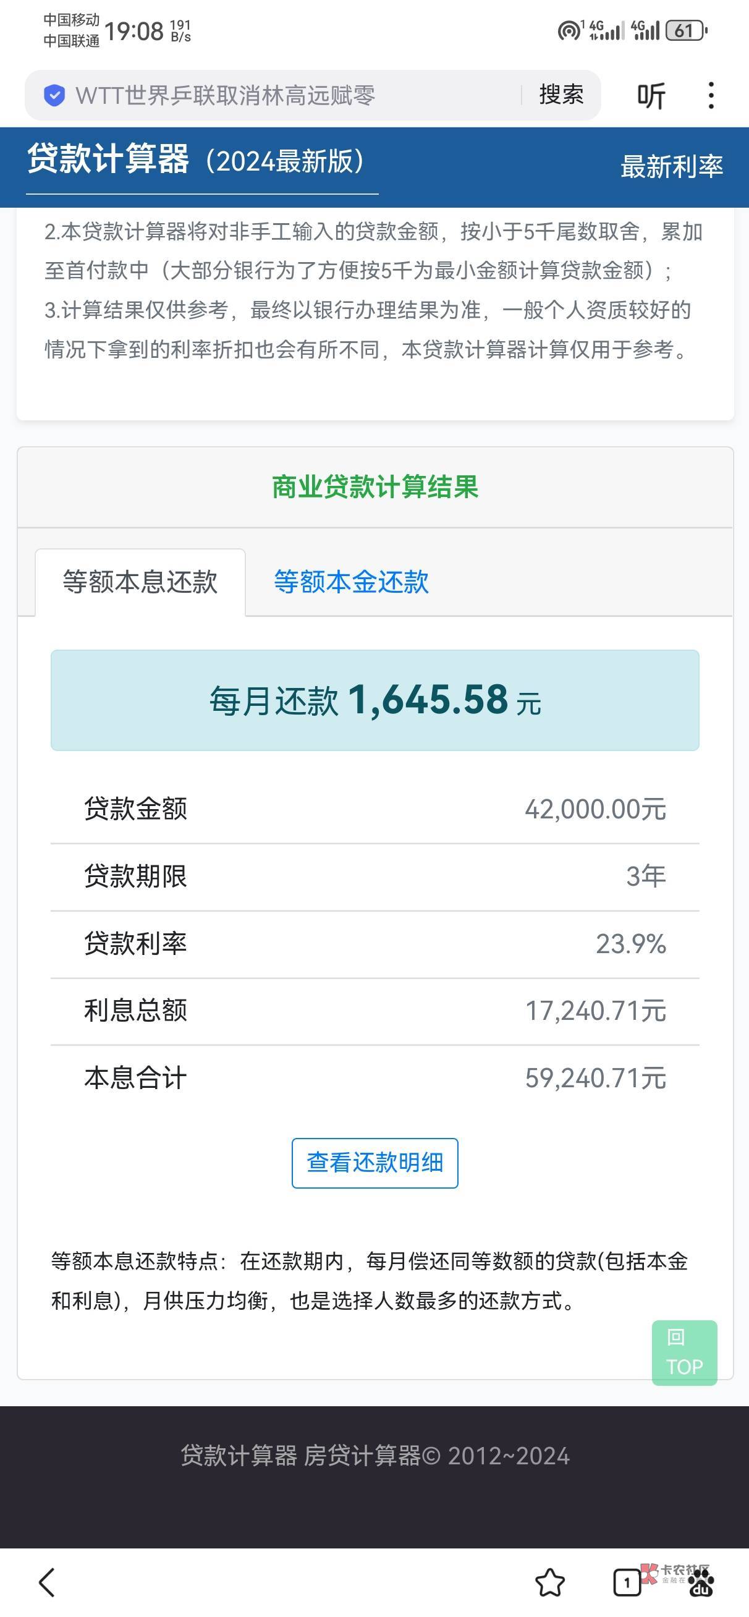Image resolution: width=749 pixels, height=1617 pixels.
Task: Tap the 听 listen icon
Action: coord(651,95)
